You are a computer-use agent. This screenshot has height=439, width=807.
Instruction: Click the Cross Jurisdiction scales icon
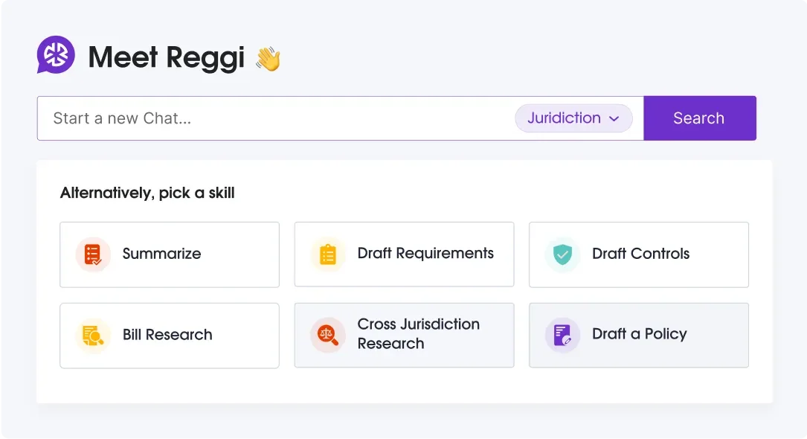click(x=328, y=335)
